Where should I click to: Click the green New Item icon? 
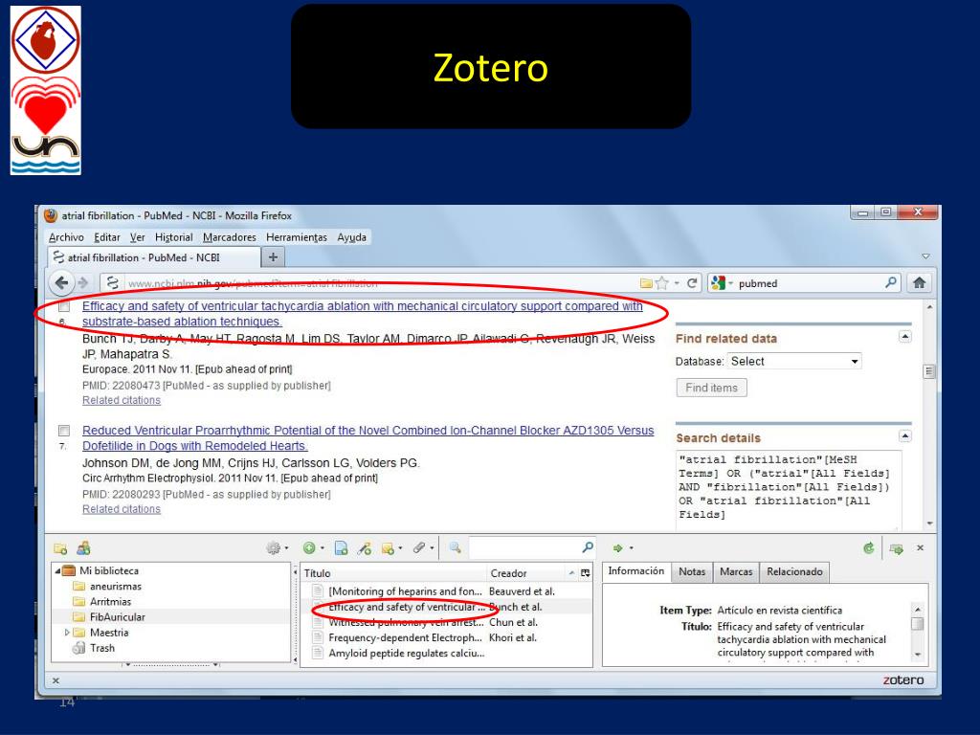coord(309,548)
